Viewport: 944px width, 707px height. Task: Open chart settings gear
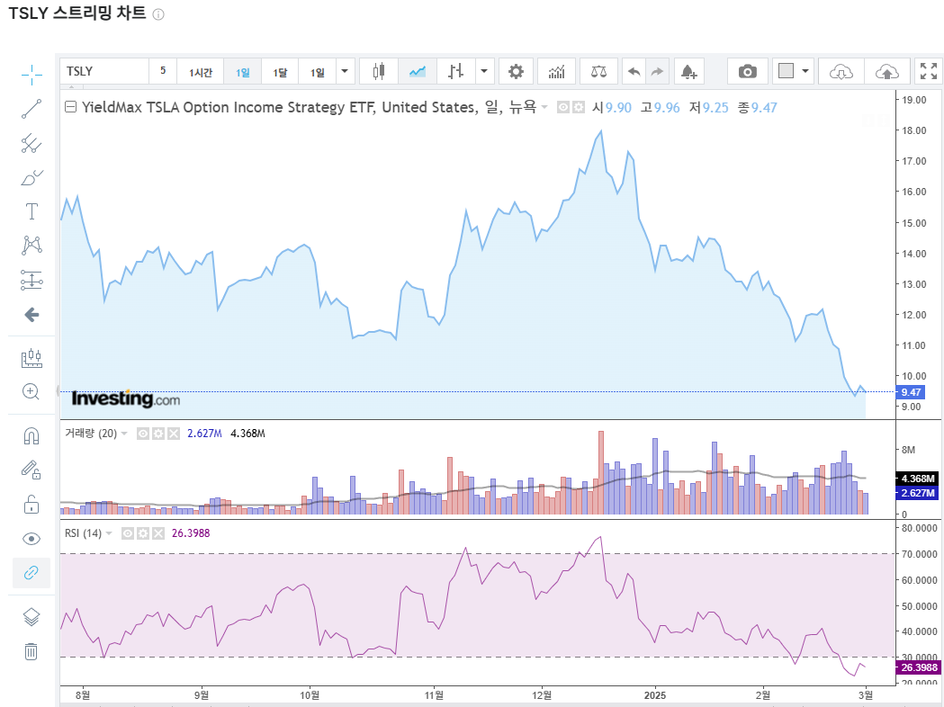516,72
